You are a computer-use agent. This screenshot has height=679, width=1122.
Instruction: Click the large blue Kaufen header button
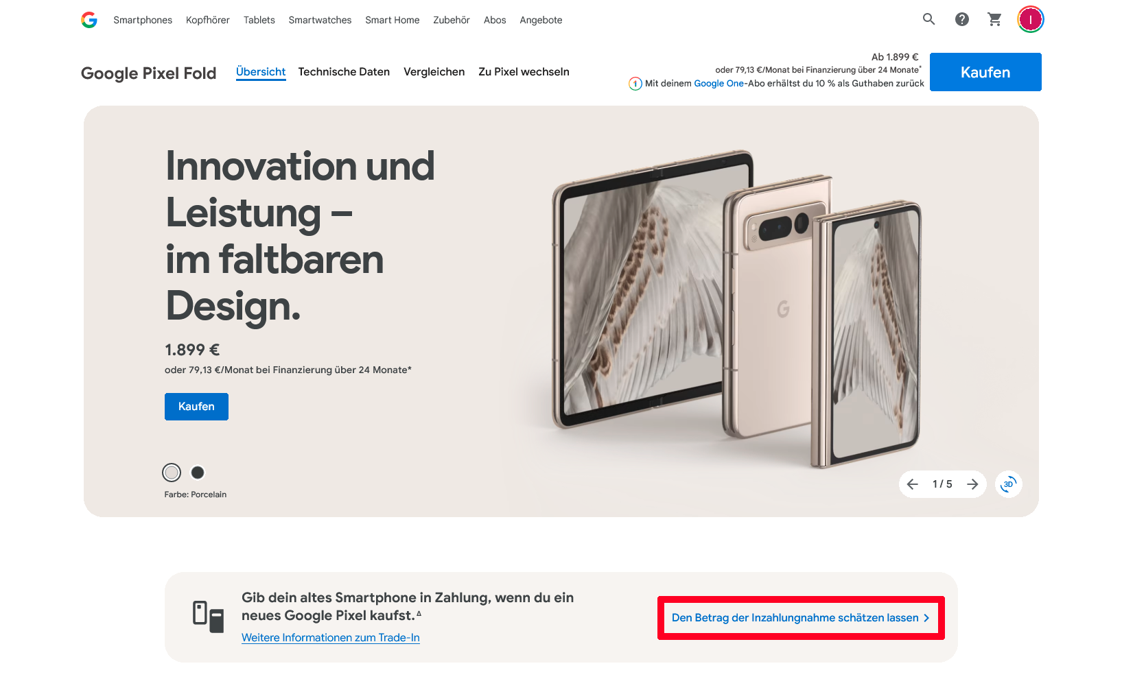985,72
